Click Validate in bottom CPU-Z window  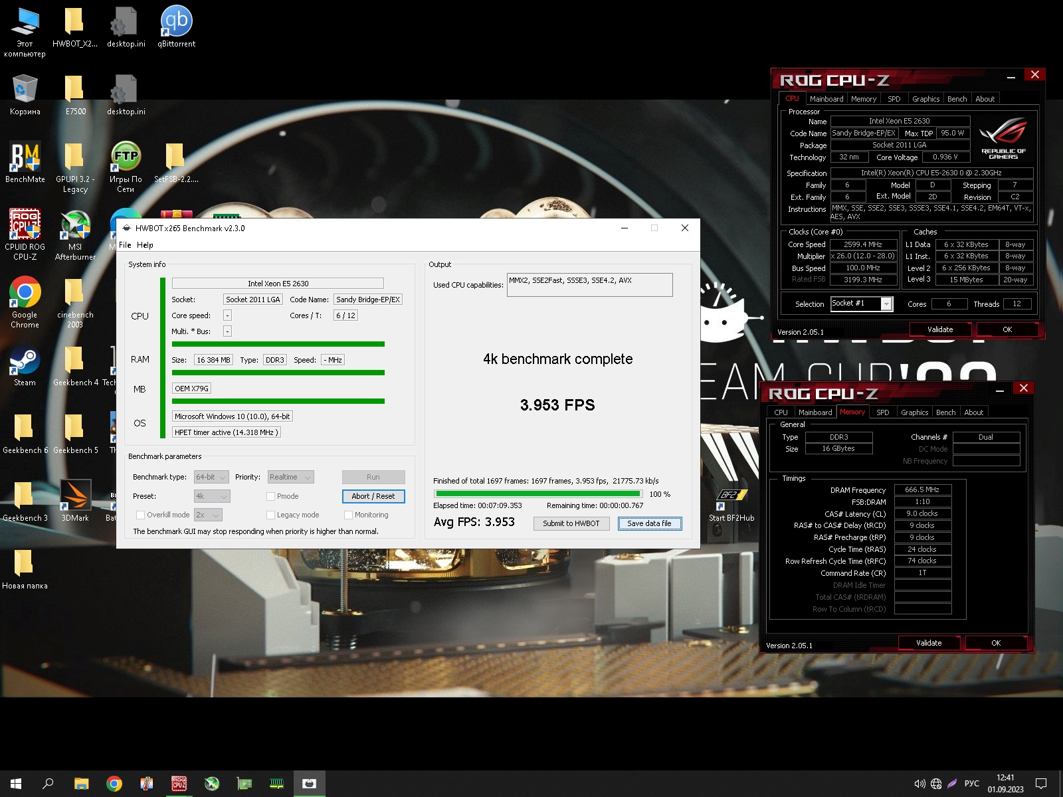tap(929, 643)
